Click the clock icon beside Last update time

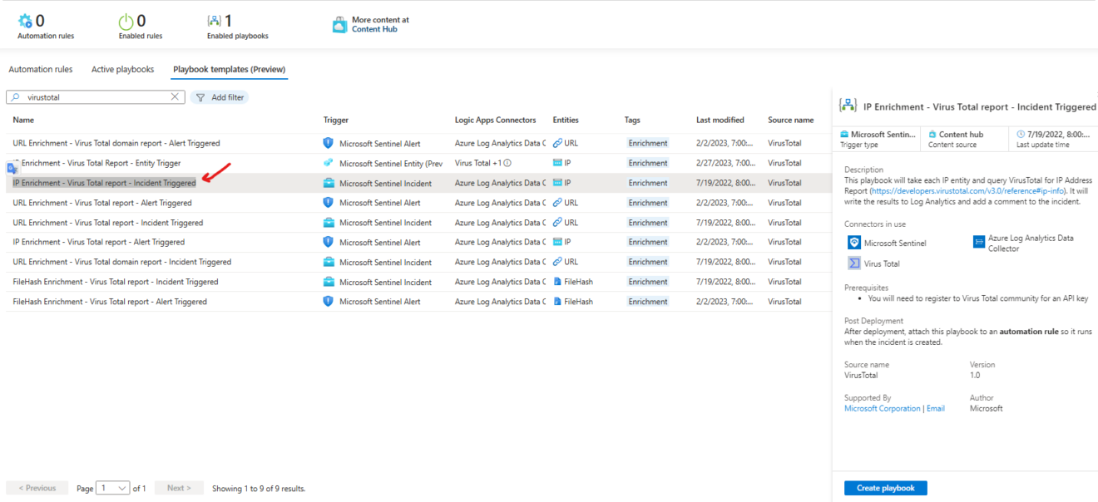[x=1020, y=133]
